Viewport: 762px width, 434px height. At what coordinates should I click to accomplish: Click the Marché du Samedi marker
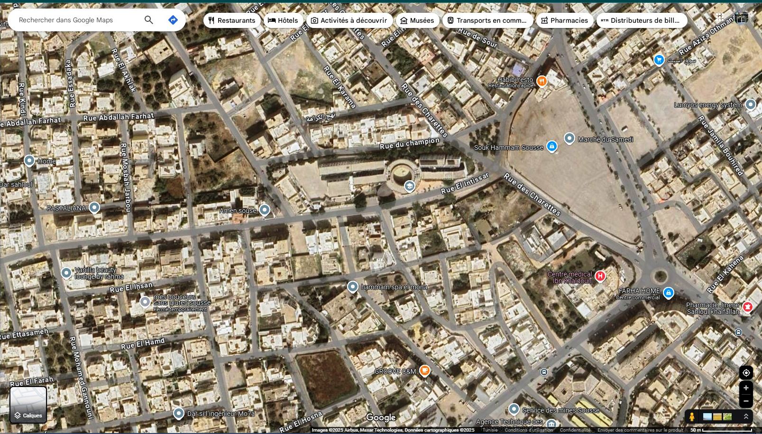(x=570, y=139)
